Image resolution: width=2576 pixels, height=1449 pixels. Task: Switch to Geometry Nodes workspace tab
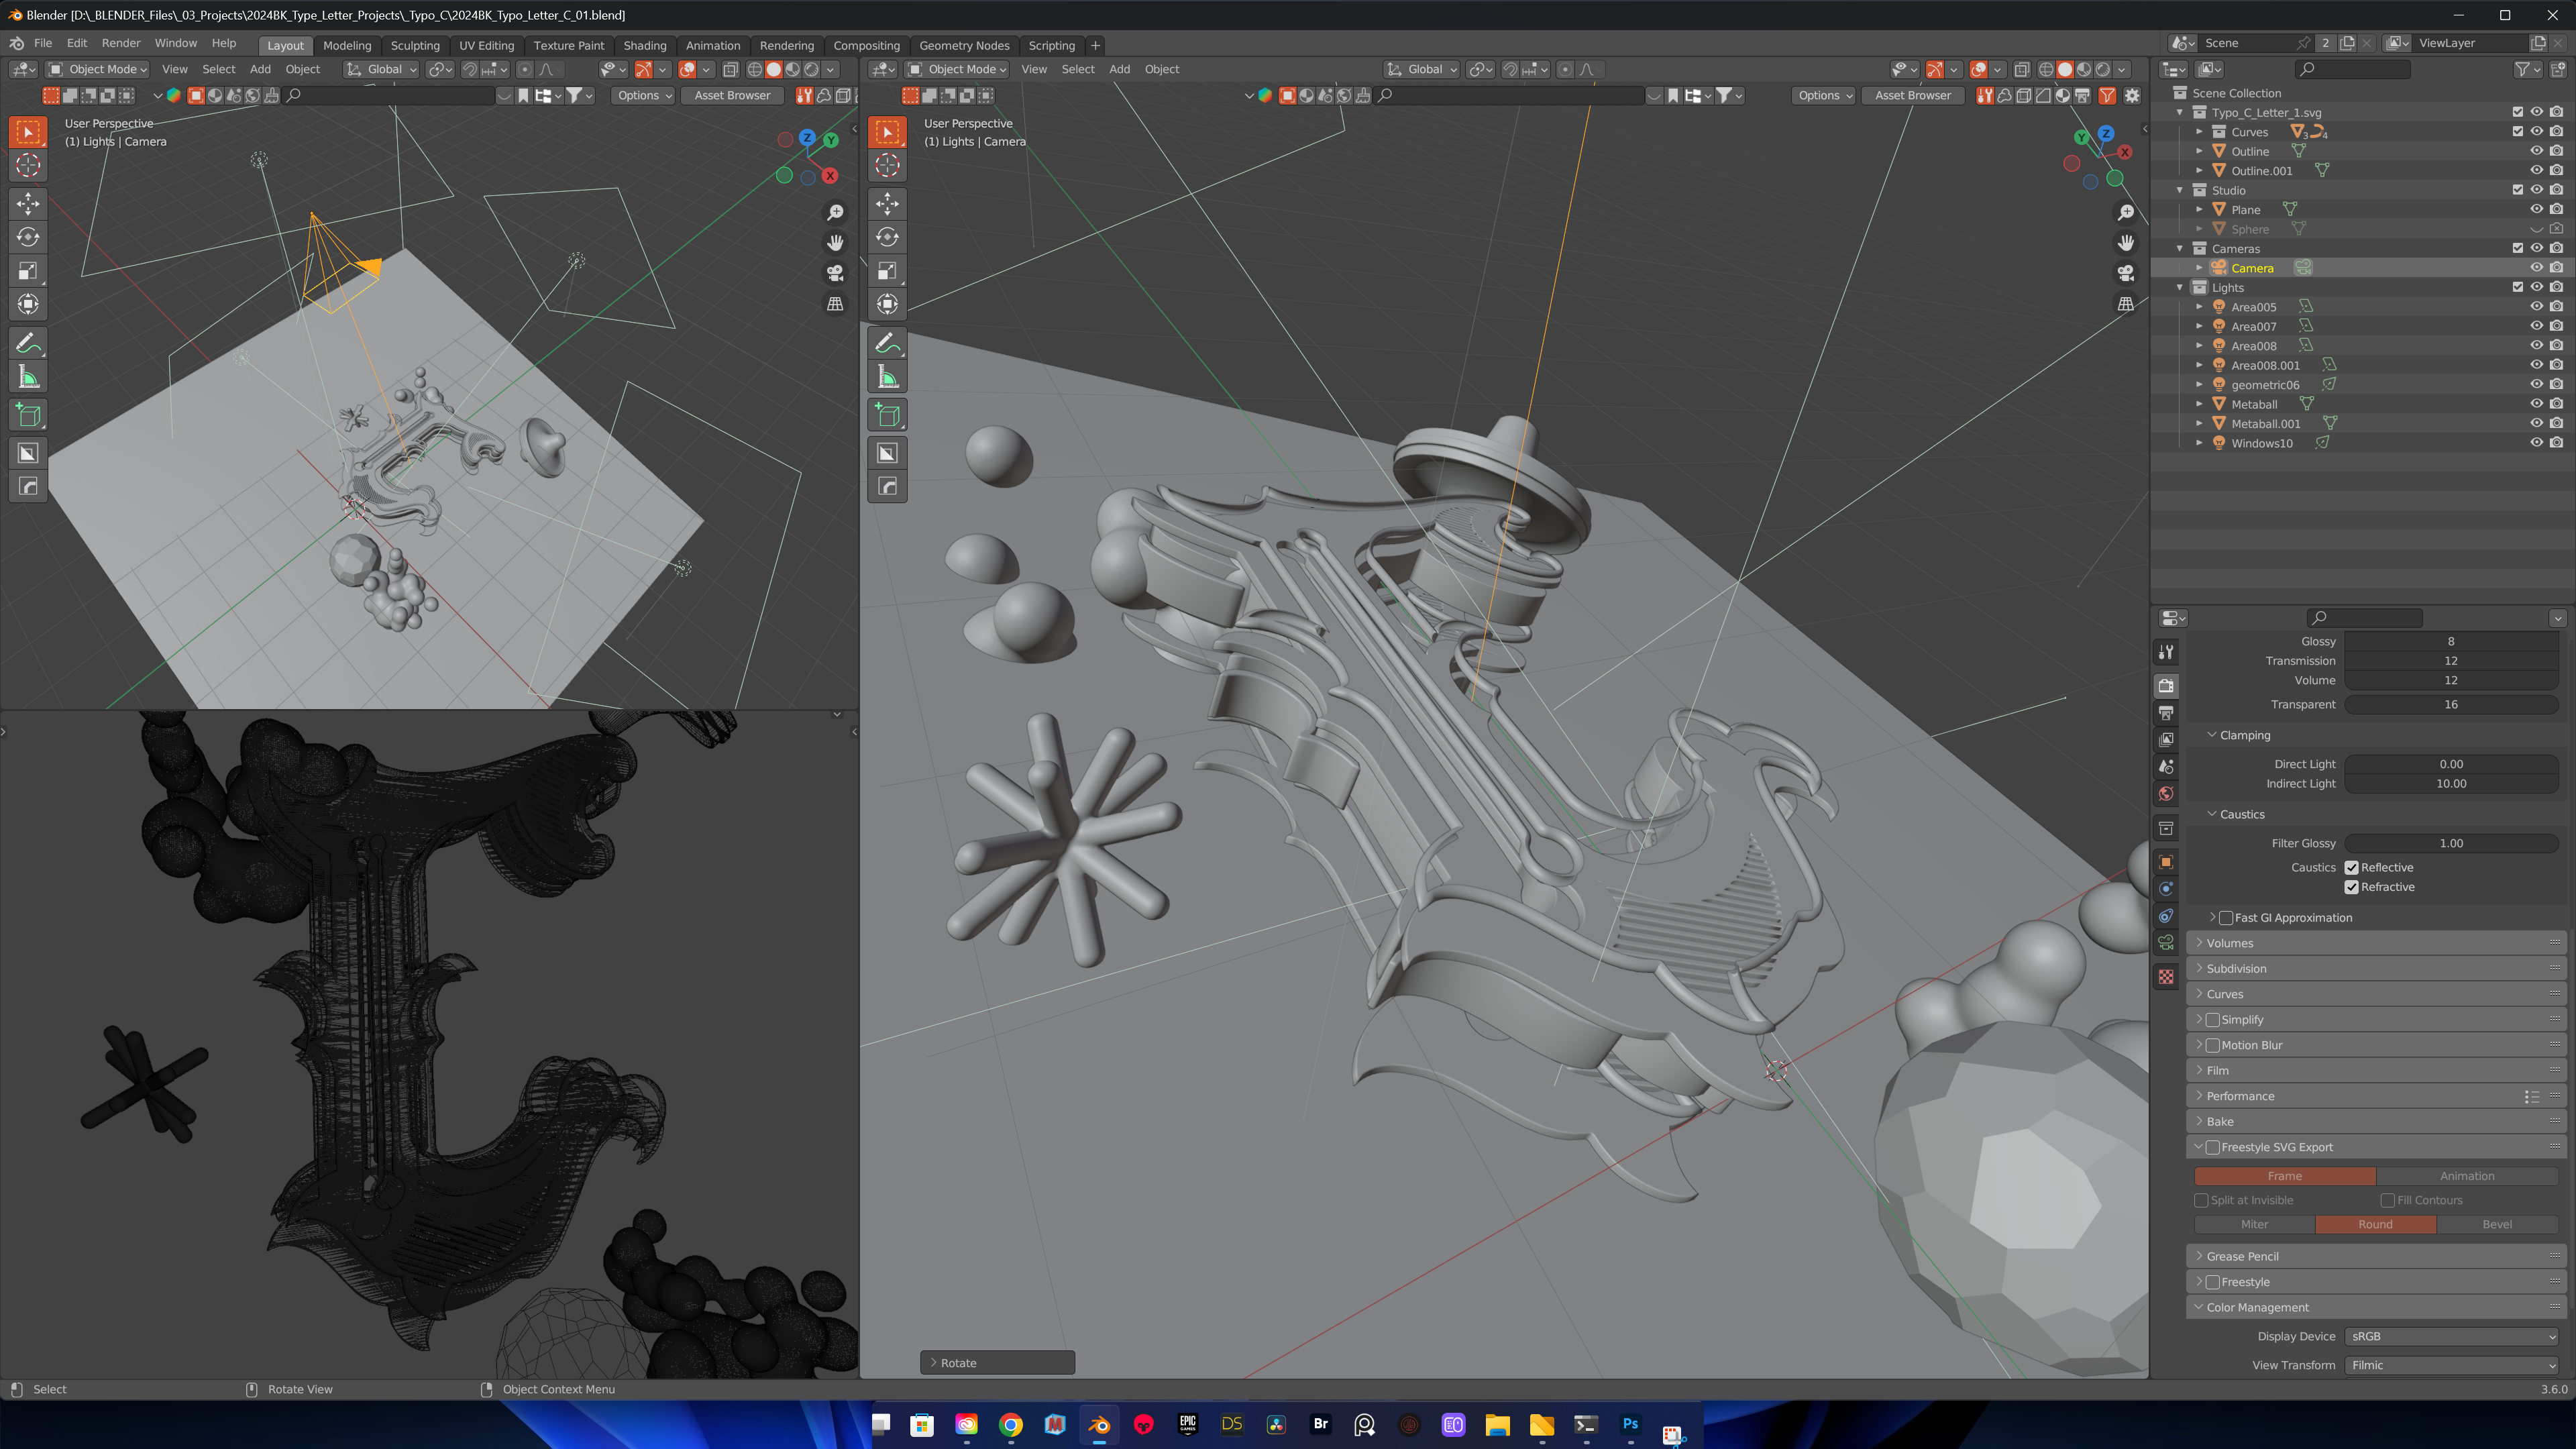pyautogui.click(x=964, y=45)
